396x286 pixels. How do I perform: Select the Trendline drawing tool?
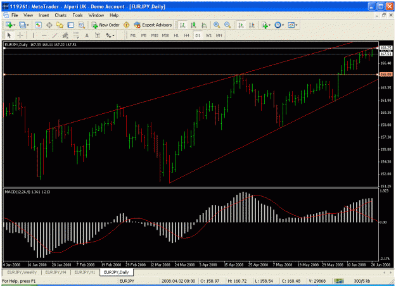[x=54, y=35]
